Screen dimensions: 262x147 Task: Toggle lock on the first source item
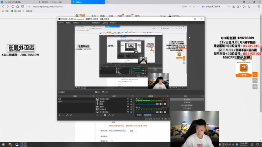pyautogui.click(x=131, y=99)
